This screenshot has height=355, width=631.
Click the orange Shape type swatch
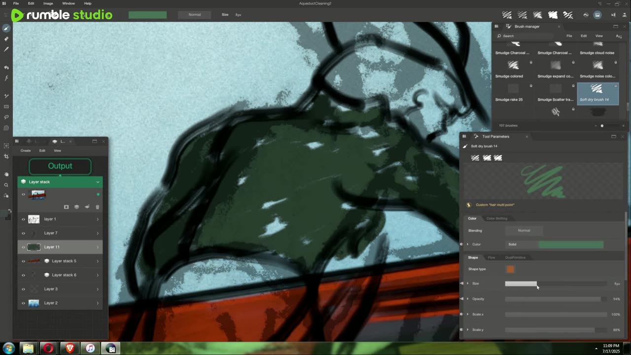coord(510,269)
